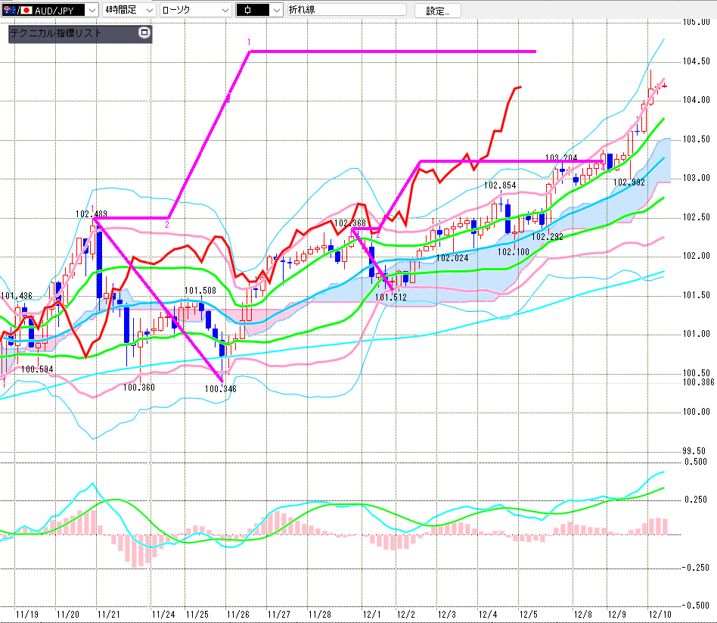
Task: Open the AUD/JPY currency pair dropdown
Action: tap(92, 10)
